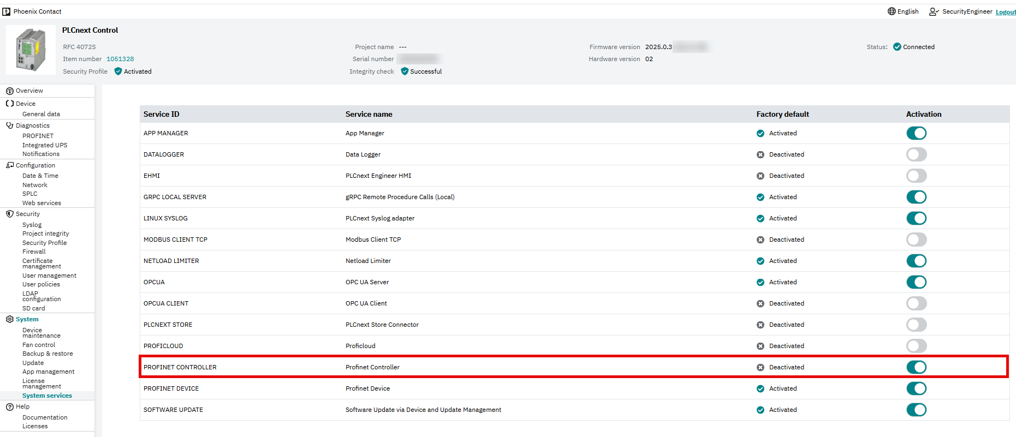
Task: Enable the EHMI service toggle
Action: tap(917, 176)
